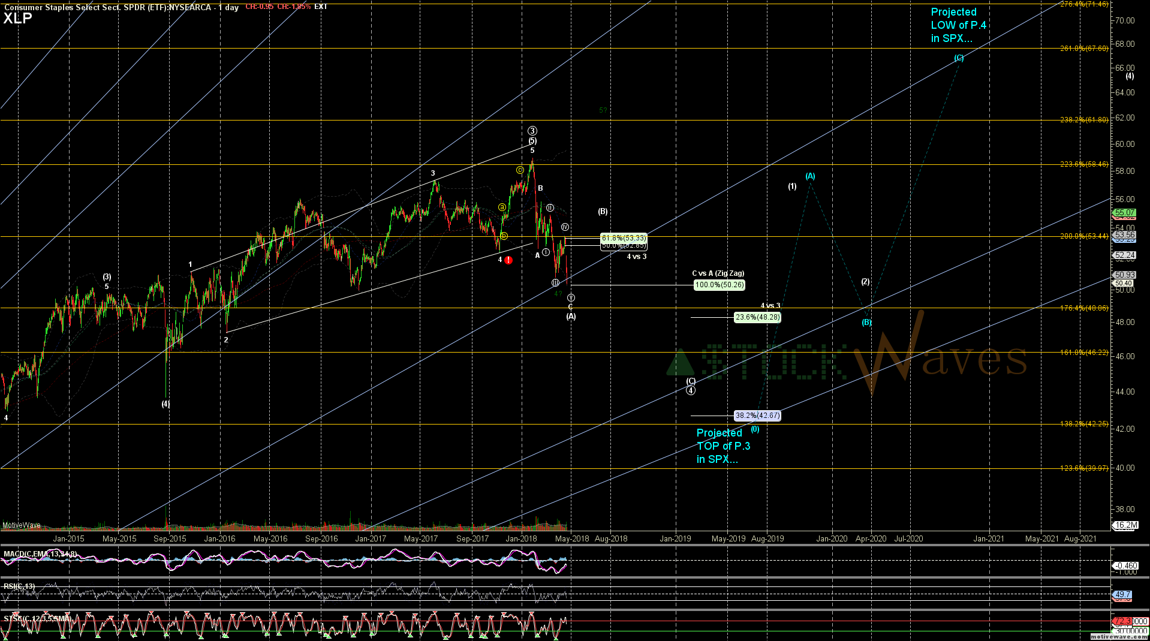Click the cyan (B) projection label
The height and width of the screenshot is (641, 1150).
[867, 323]
